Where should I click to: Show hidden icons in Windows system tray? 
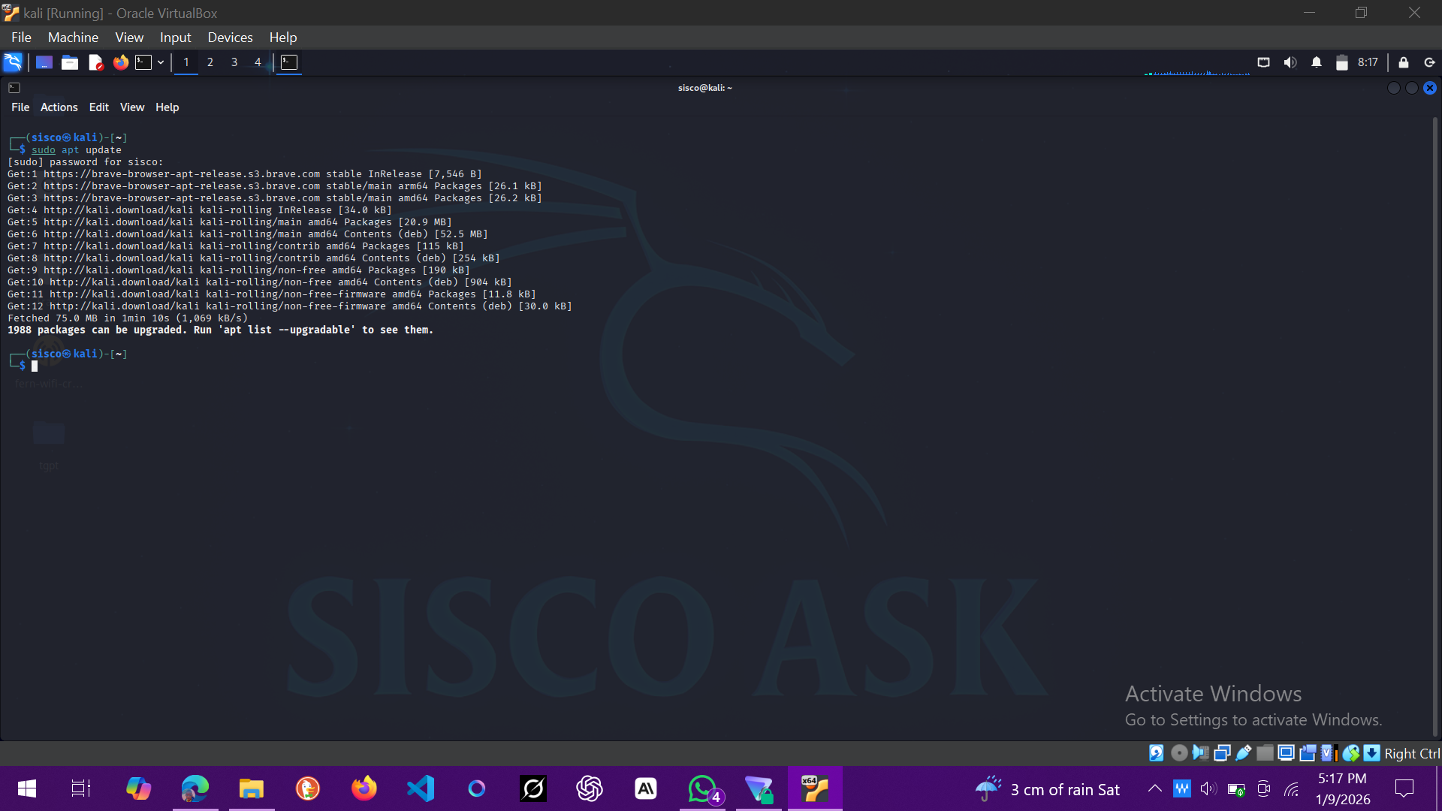[x=1155, y=788]
